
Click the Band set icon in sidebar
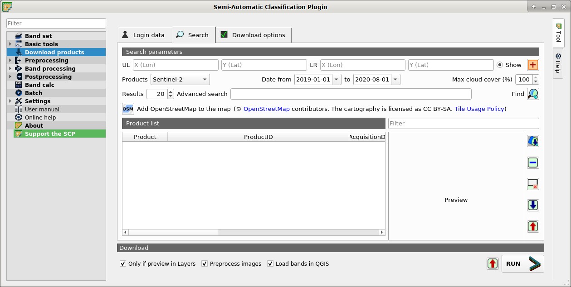point(19,36)
